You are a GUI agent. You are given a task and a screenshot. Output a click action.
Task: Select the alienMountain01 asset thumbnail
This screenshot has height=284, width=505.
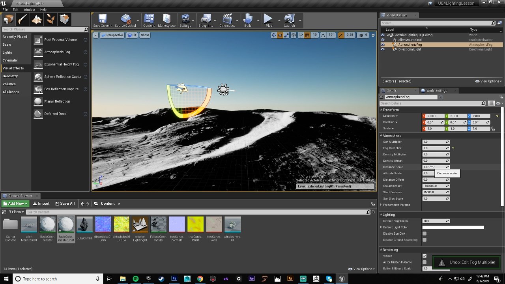[x=29, y=225]
